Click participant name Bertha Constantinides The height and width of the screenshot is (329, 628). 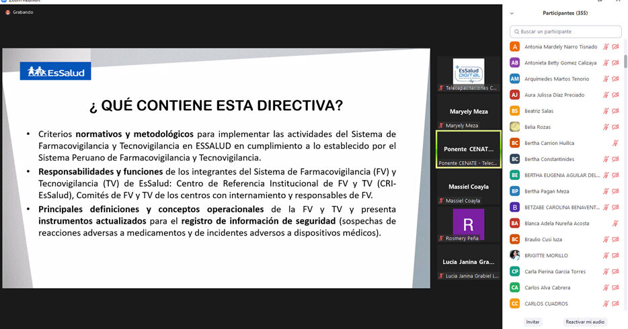pos(549,159)
